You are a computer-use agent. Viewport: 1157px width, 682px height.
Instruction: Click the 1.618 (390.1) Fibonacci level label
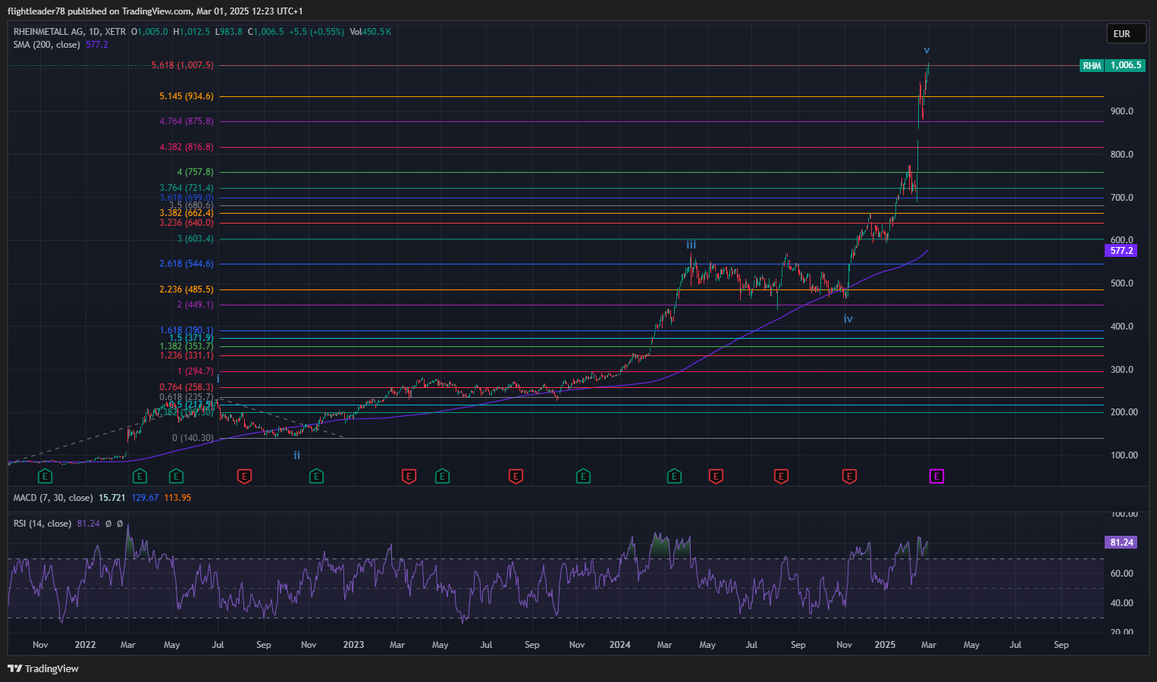[x=187, y=330]
